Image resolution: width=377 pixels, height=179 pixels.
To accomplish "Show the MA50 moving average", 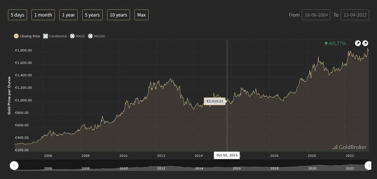I will point(77,36).
